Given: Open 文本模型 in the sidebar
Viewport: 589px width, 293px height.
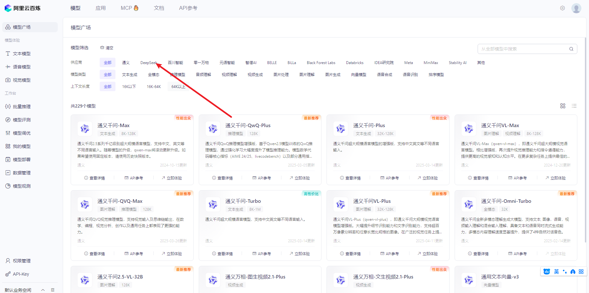Looking at the screenshot, I should 22,54.
